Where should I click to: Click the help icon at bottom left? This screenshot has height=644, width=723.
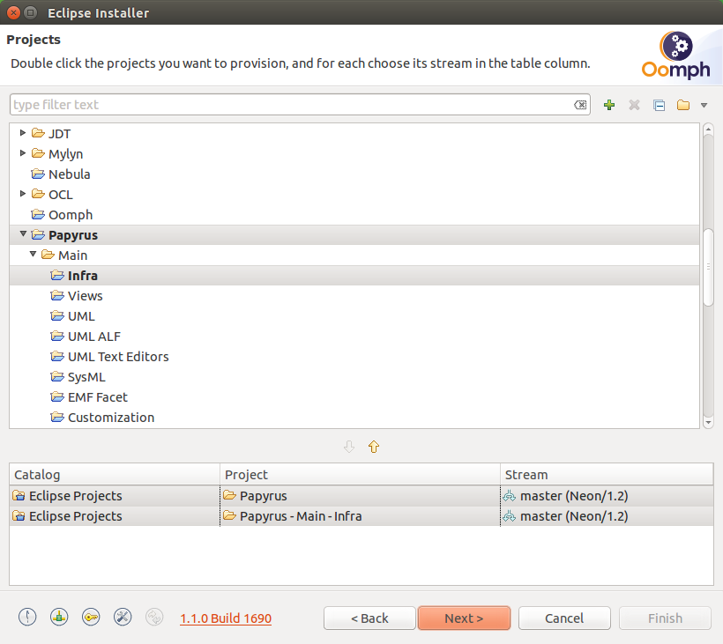(x=27, y=618)
